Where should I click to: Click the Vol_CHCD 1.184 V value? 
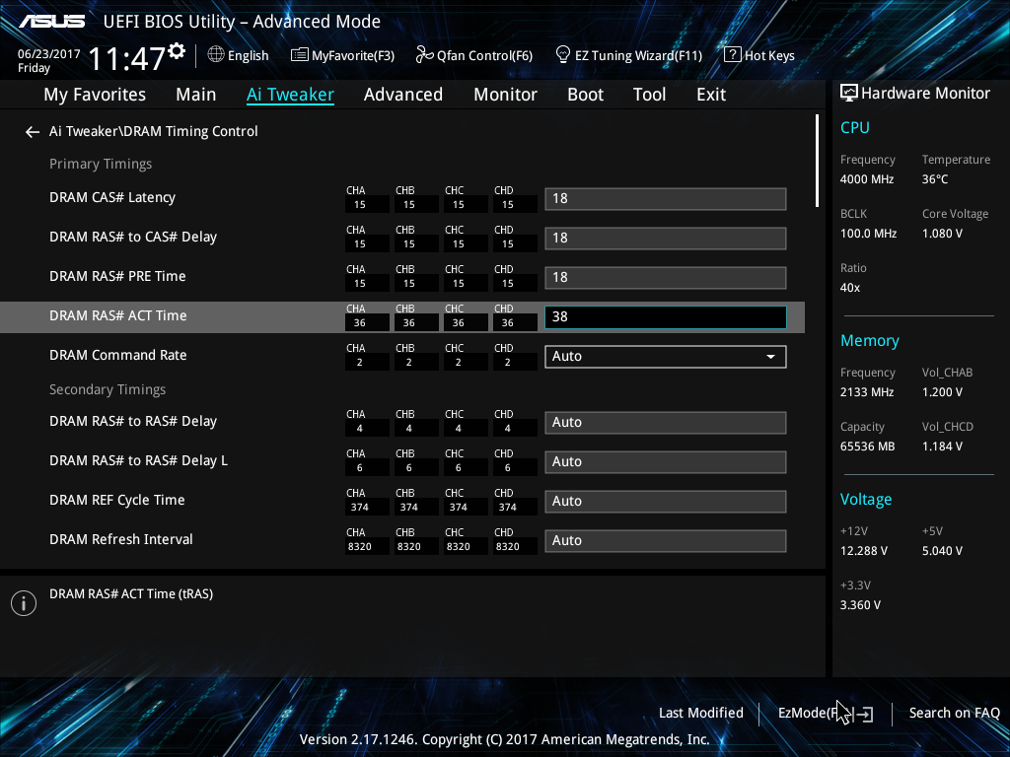[942, 447]
